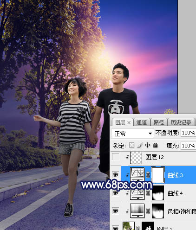The width and height of the screenshot is (196, 230).
Task: Show the hidden 图层 12 layer
Action: pyautogui.click(x=116, y=157)
